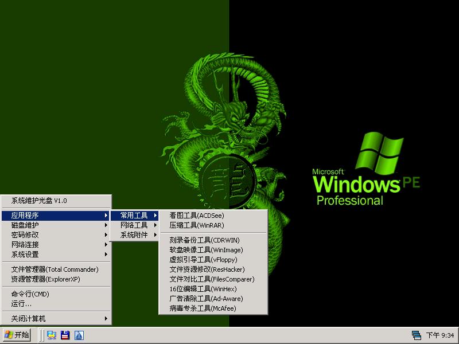Click the network tray icon in taskbar

(x=416, y=335)
